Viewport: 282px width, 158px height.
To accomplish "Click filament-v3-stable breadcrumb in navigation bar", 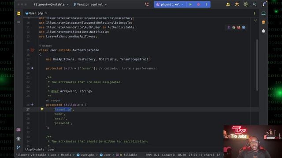I will (x=31, y=155).
